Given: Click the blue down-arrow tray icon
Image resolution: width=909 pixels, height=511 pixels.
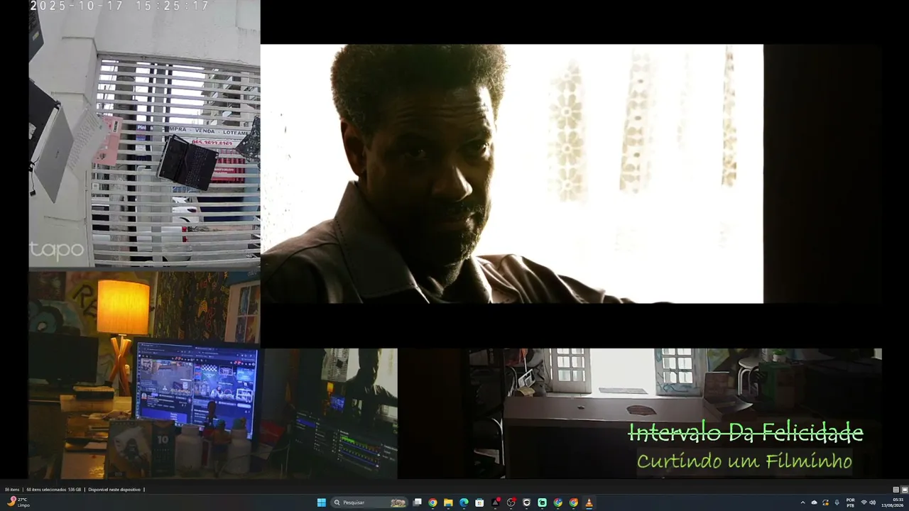Looking at the screenshot, I should tap(837, 502).
